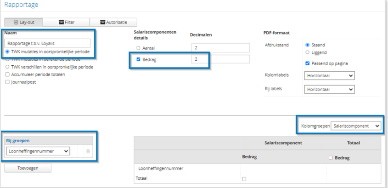Uncheck the Bedrag salary component checkbox
388x188 pixels.
click(139, 59)
